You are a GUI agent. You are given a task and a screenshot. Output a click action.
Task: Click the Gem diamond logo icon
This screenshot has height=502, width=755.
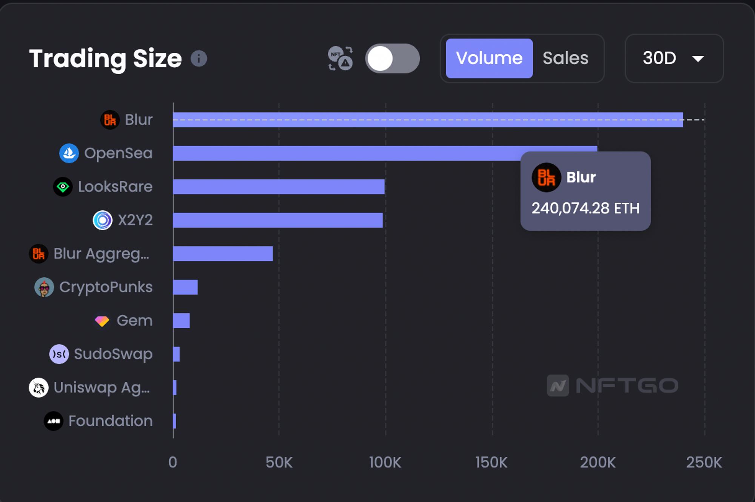tap(102, 321)
